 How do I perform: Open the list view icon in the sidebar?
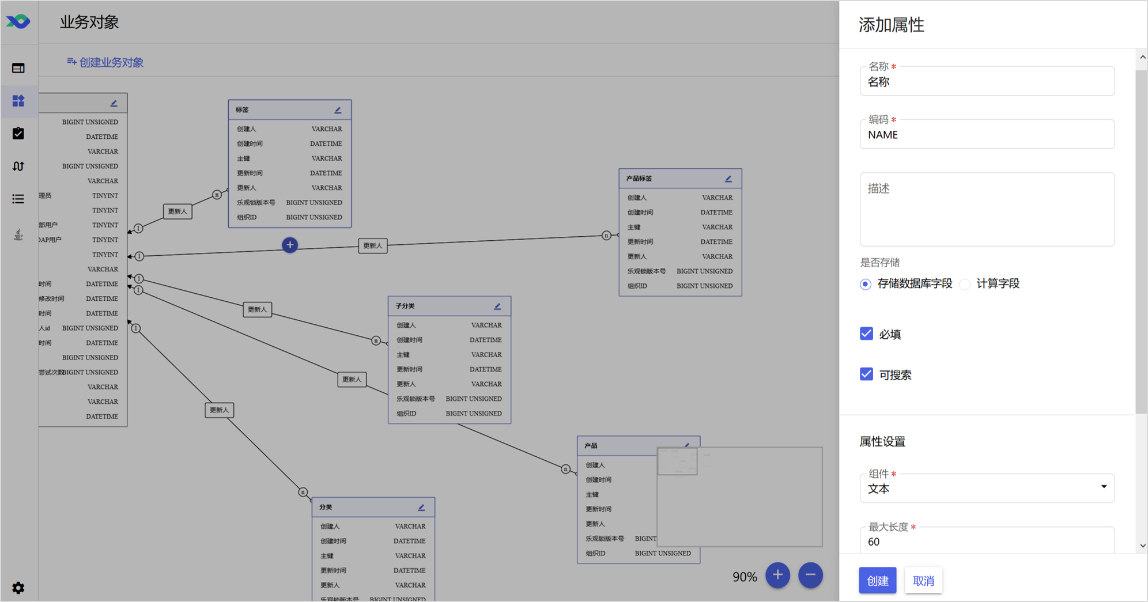(18, 199)
